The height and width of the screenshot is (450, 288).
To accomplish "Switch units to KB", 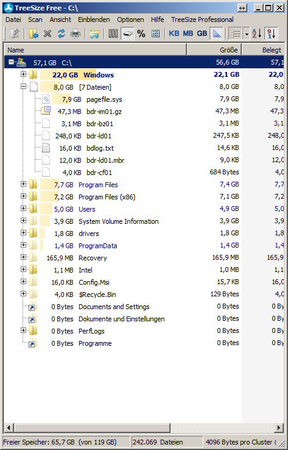I will pyautogui.click(x=174, y=34).
